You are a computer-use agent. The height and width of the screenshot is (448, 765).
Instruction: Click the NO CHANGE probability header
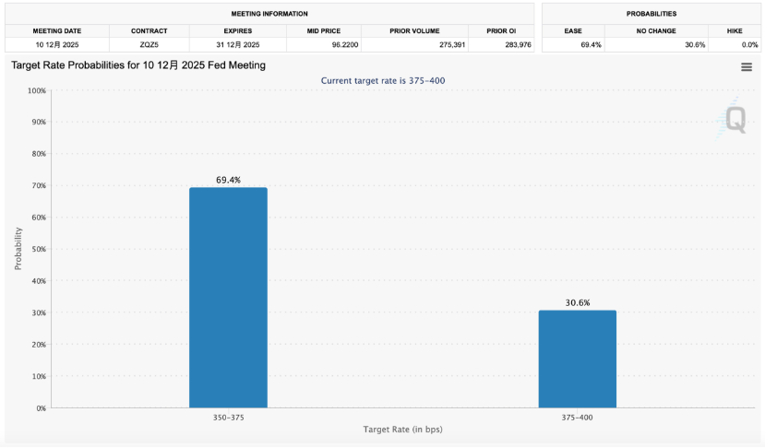pos(655,30)
